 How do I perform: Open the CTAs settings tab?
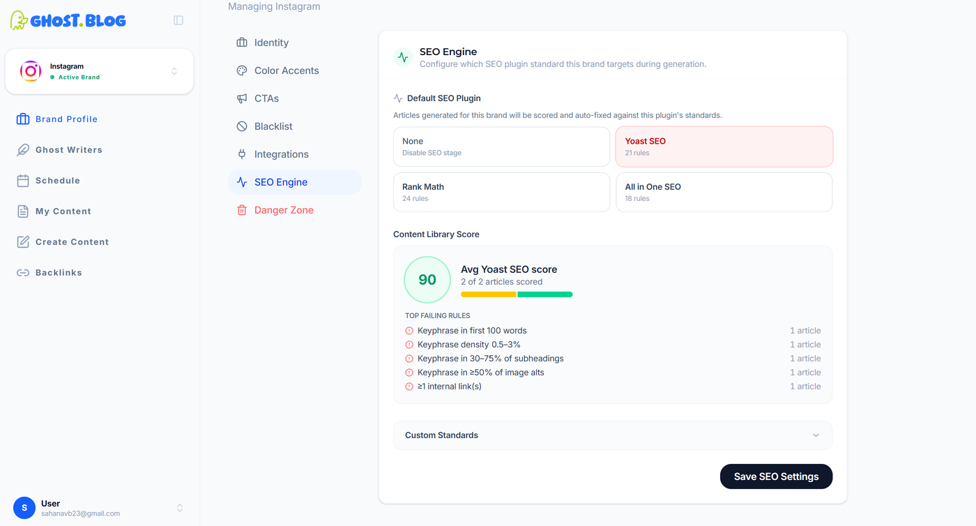click(295, 98)
